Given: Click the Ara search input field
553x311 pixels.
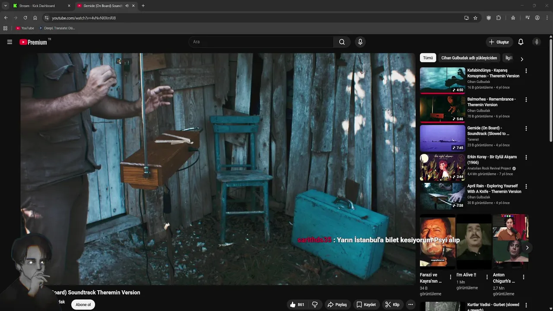Looking at the screenshot, I should coord(261,42).
